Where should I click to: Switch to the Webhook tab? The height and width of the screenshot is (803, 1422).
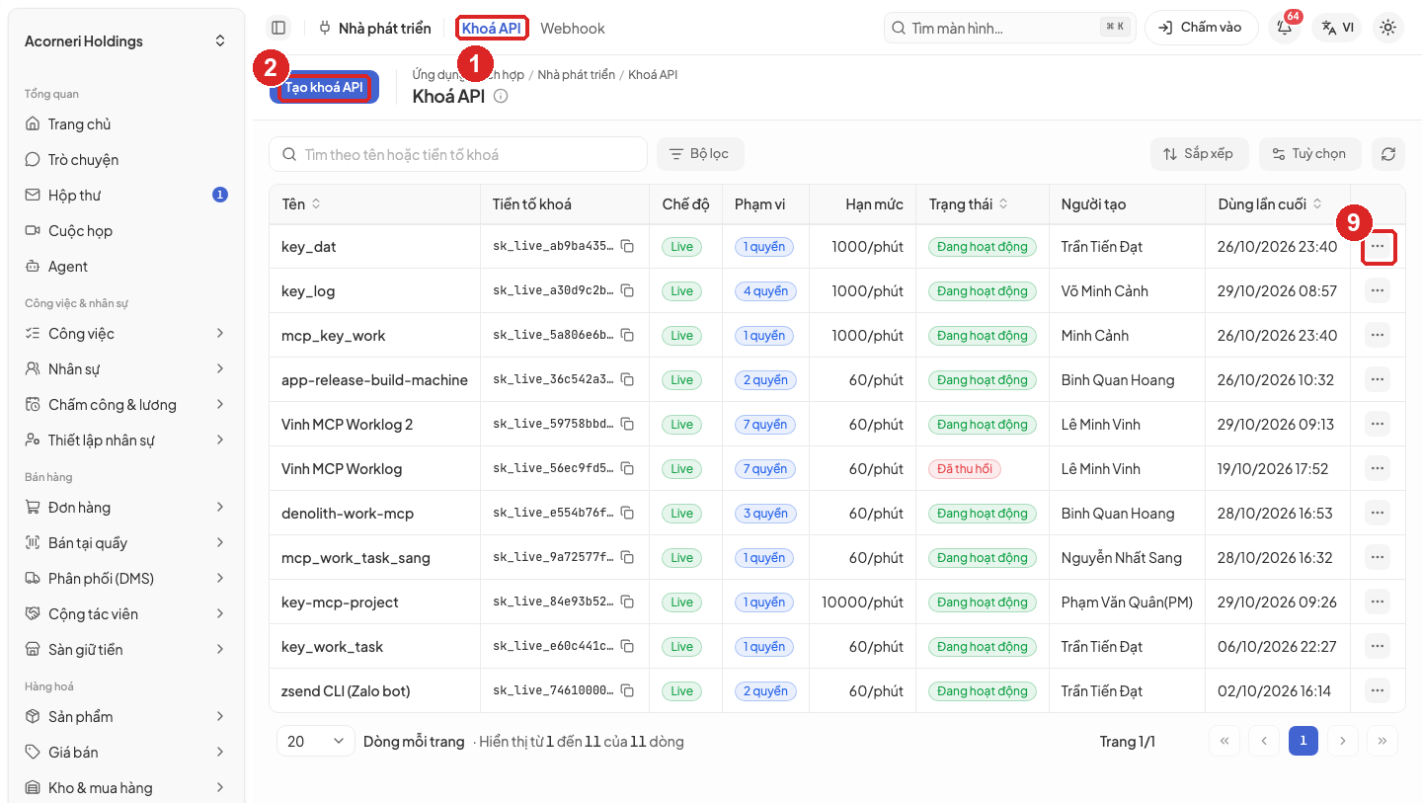[573, 29]
